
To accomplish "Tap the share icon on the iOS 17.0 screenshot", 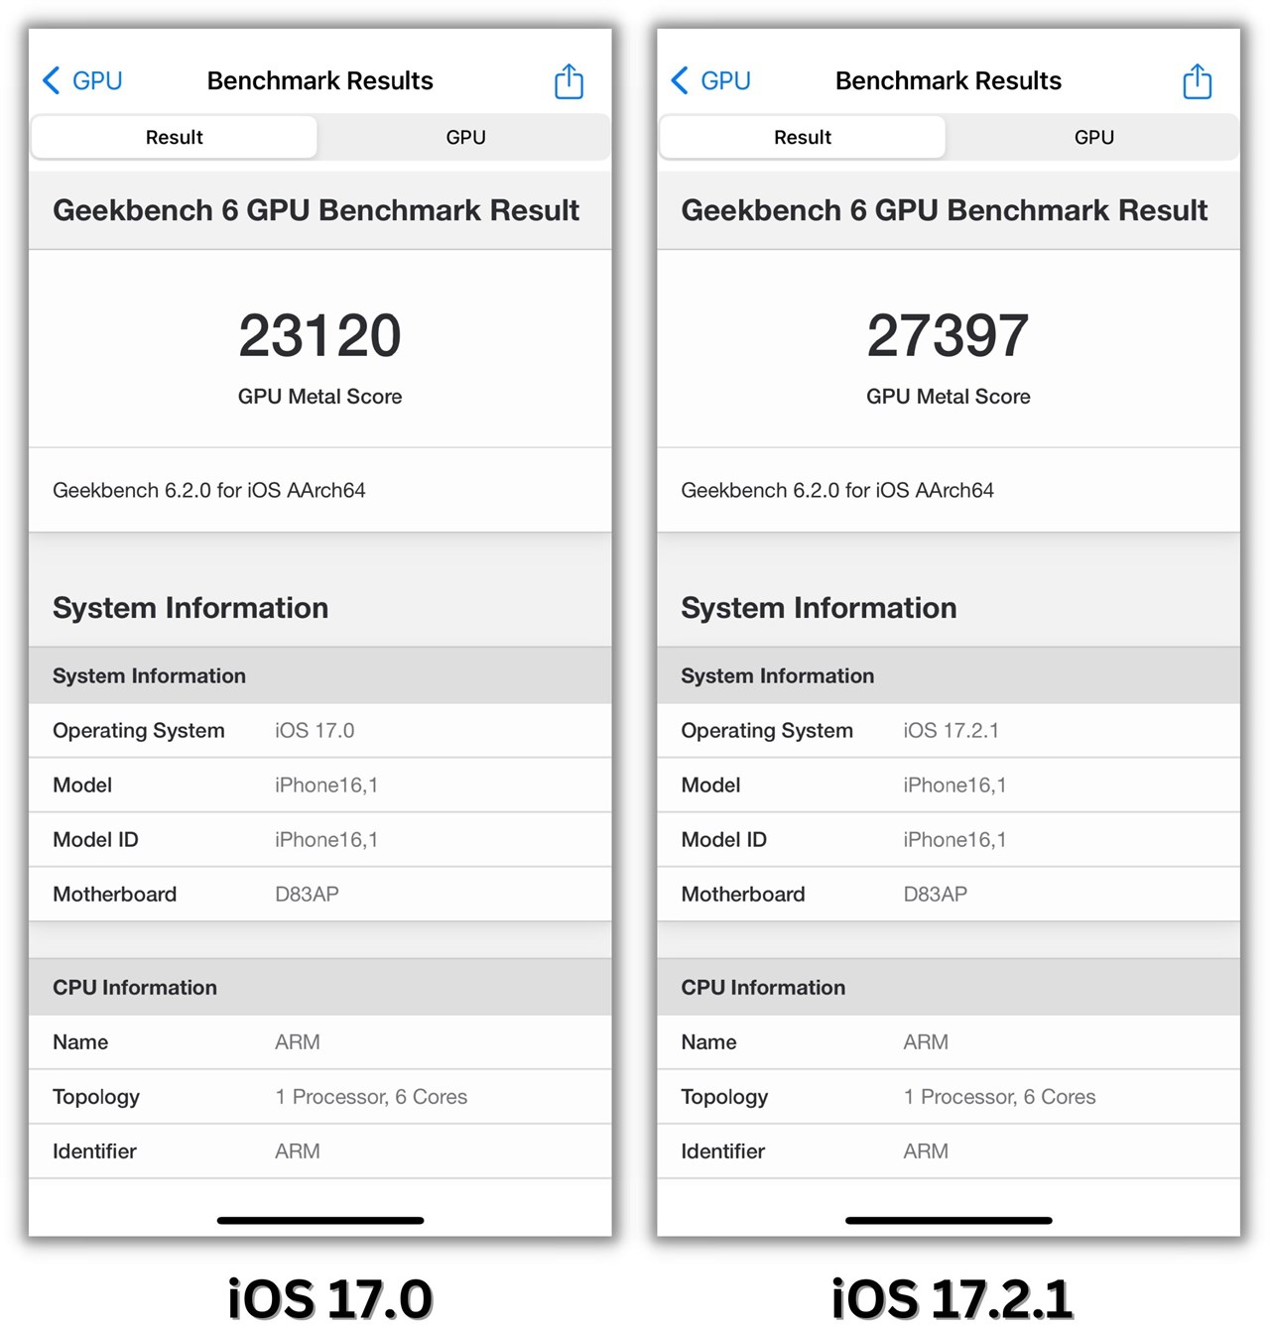I will 569,80.
